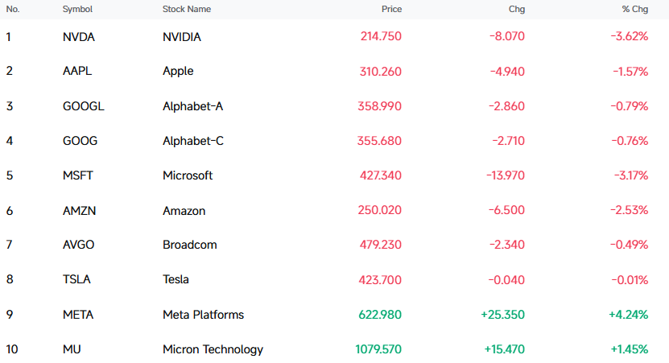
Task: Click the 1079.570 Micron price
Action: [378, 349]
